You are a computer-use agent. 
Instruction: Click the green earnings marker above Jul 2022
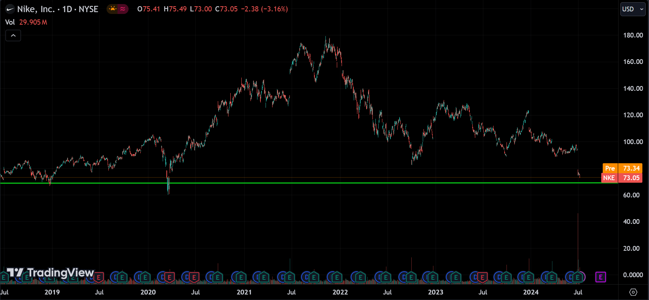point(385,277)
